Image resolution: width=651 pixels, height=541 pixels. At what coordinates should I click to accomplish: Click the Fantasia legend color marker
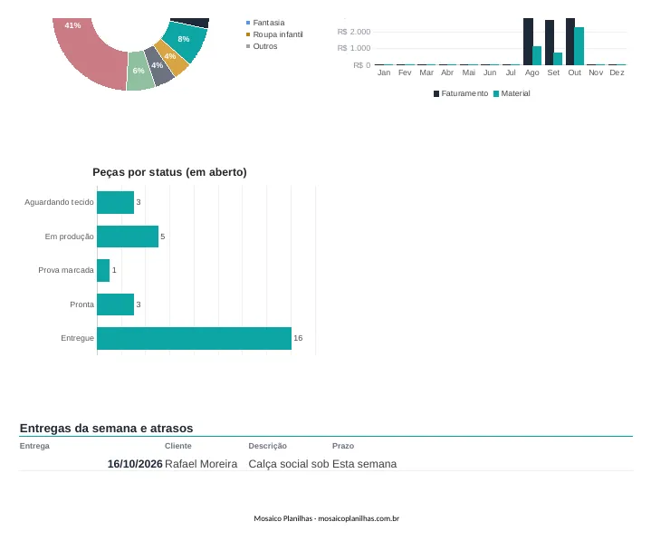(248, 23)
